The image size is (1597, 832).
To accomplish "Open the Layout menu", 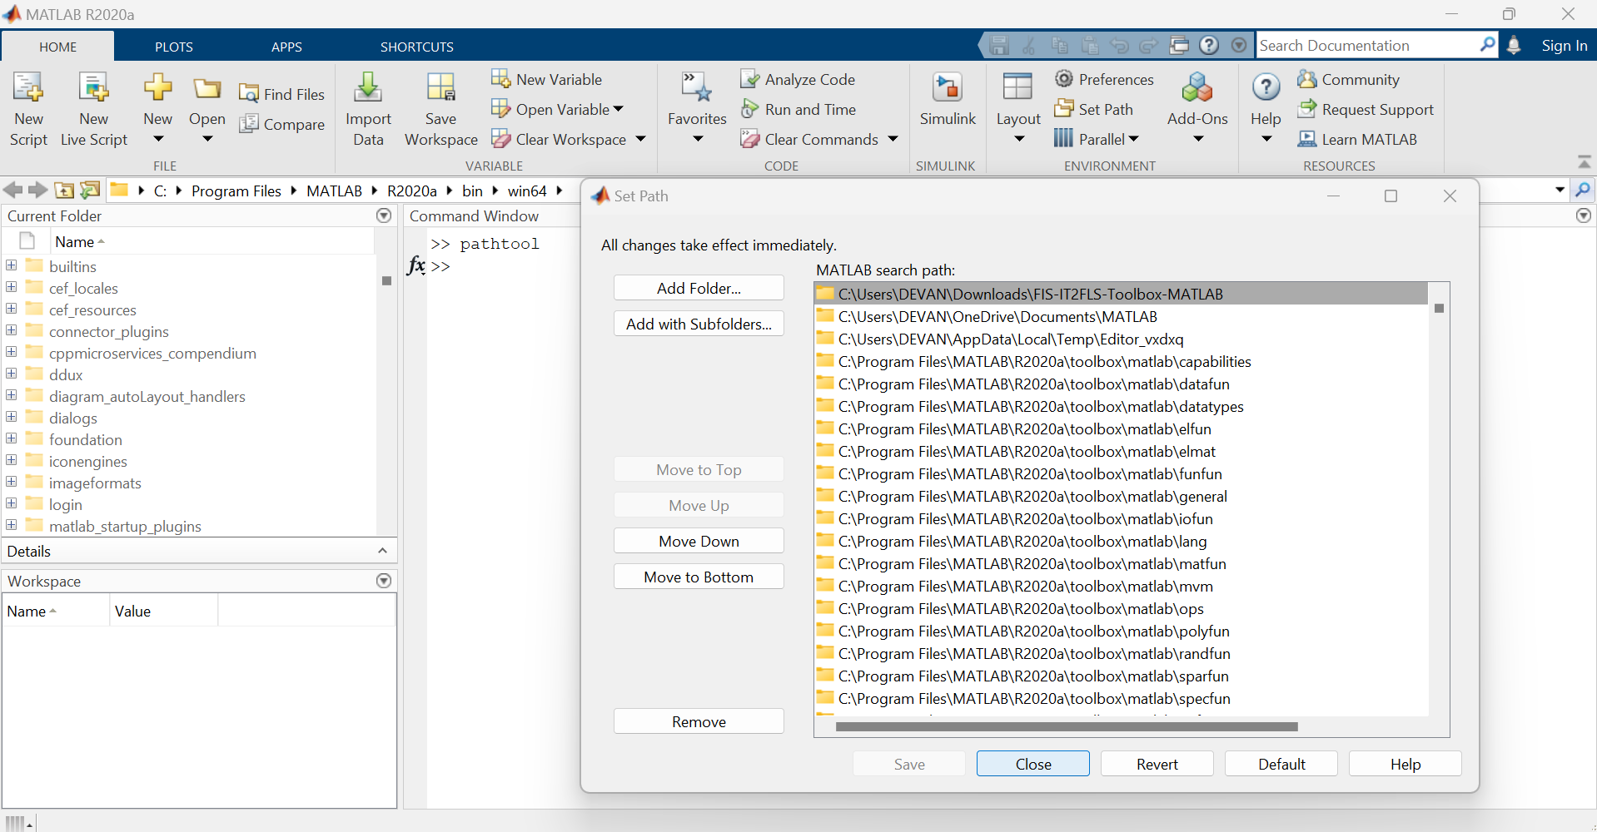I will click(x=1018, y=110).
